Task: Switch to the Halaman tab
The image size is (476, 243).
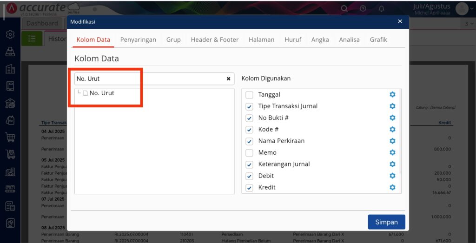Action: [x=261, y=40]
